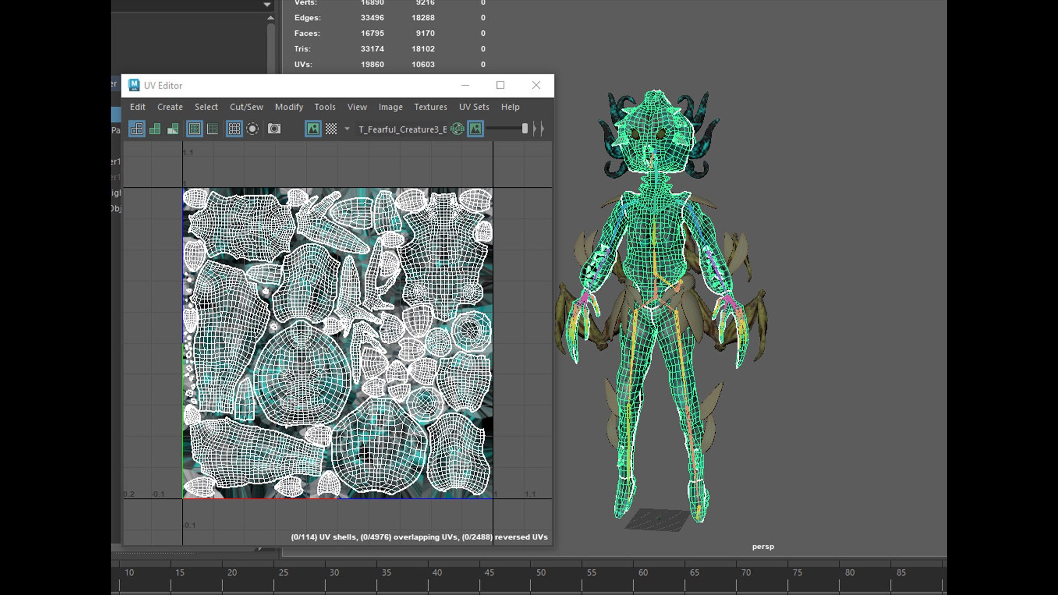Click the Edges value 33496
Image resolution: width=1058 pixels, height=595 pixels.
[x=373, y=18]
